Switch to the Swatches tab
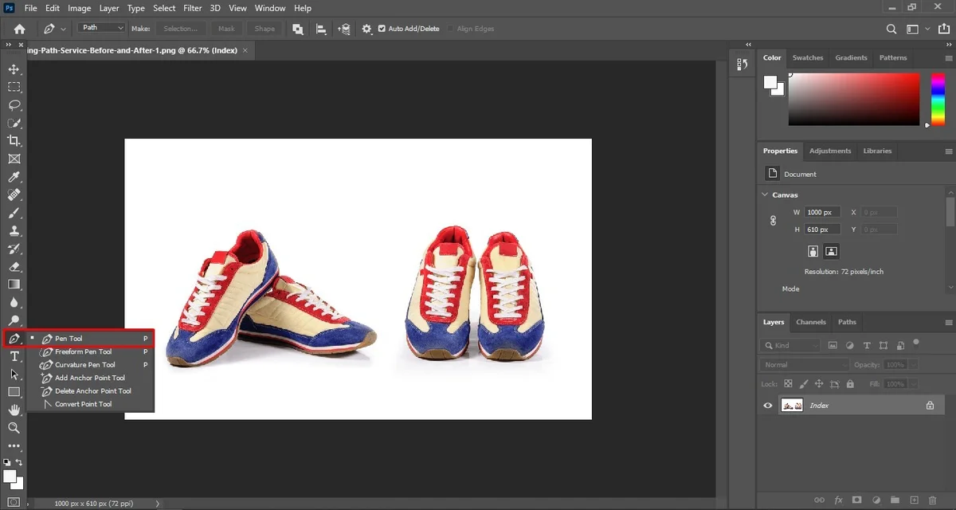The width and height of the screenshot is (956, 510). [x=808, y=57]
